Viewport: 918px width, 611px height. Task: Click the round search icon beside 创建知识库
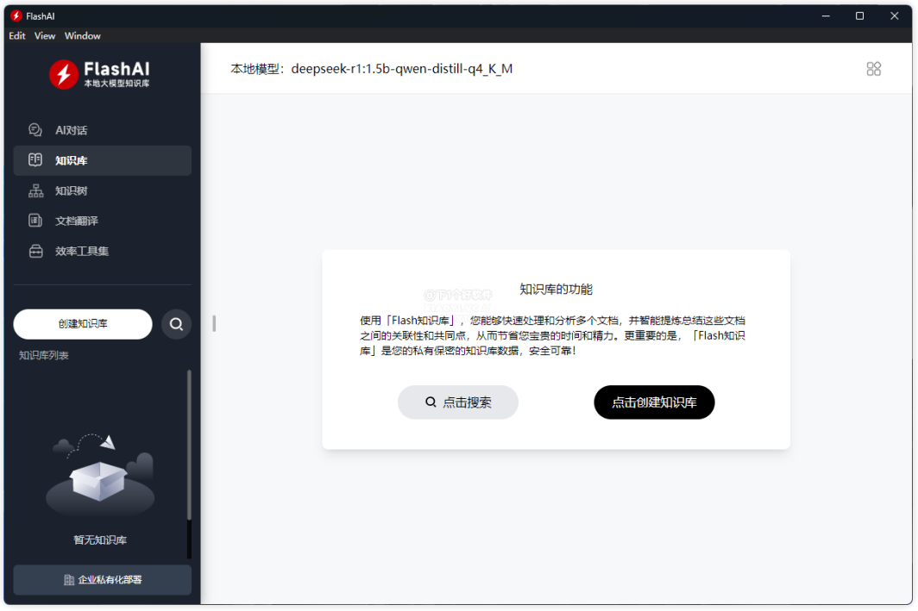[x=176, y=324]
